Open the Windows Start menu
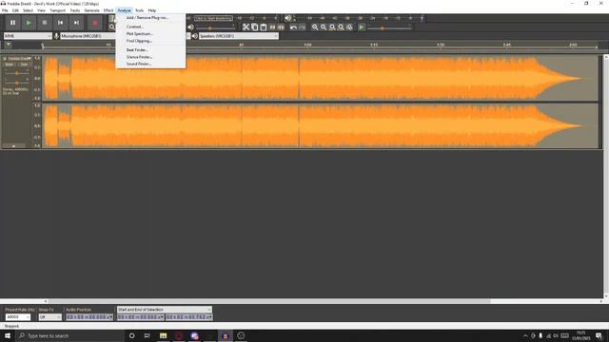609x342 pixels. point(8,335)
